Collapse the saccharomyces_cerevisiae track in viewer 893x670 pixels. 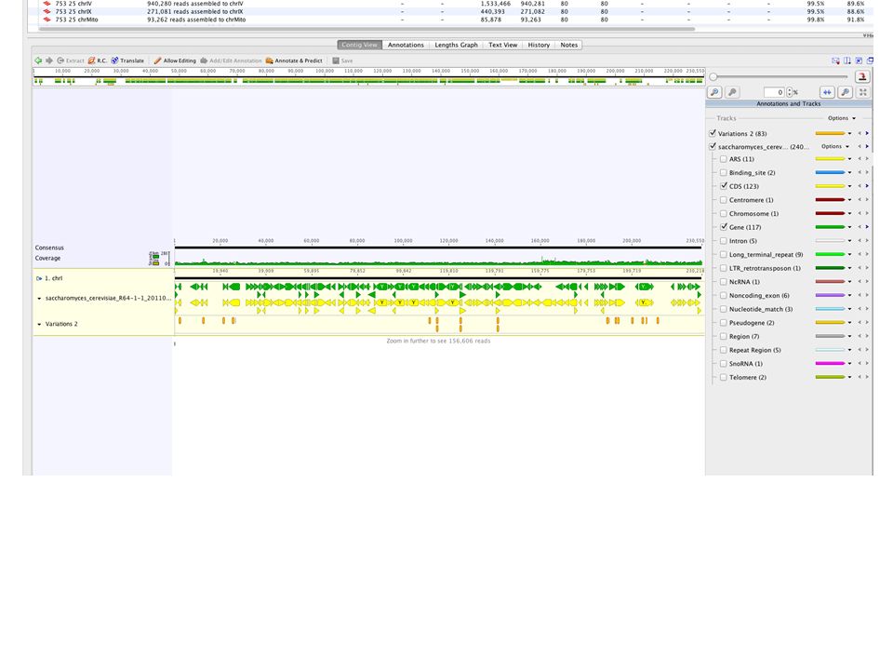click(x=39, y=299)
